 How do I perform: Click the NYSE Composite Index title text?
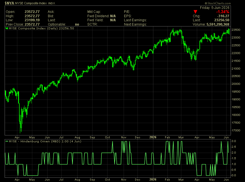pos(31,3)
